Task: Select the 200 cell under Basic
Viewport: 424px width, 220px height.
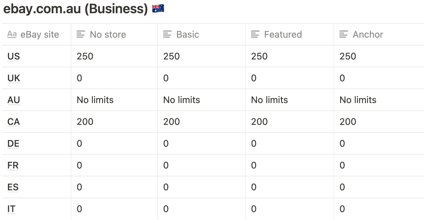Action: [171, 122]
